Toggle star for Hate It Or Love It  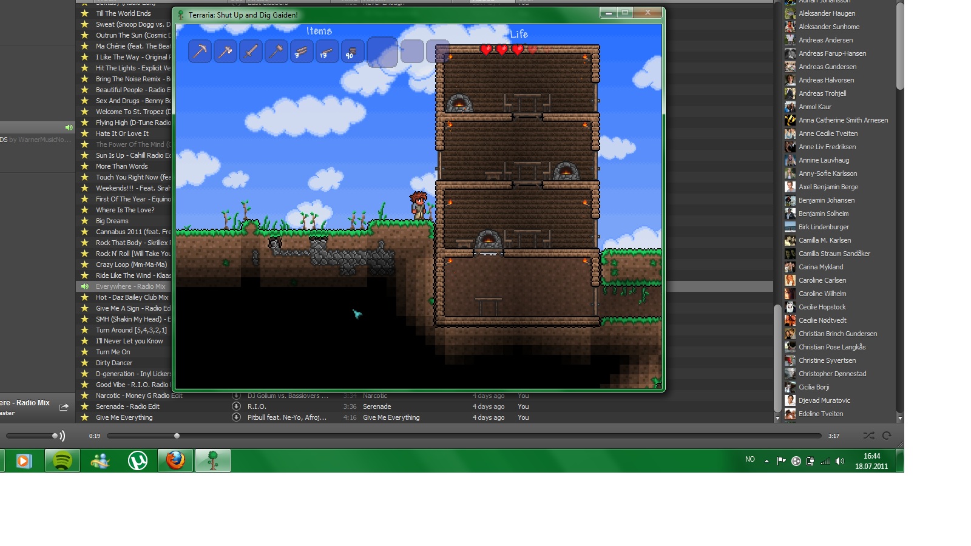(x=85, y=133)
